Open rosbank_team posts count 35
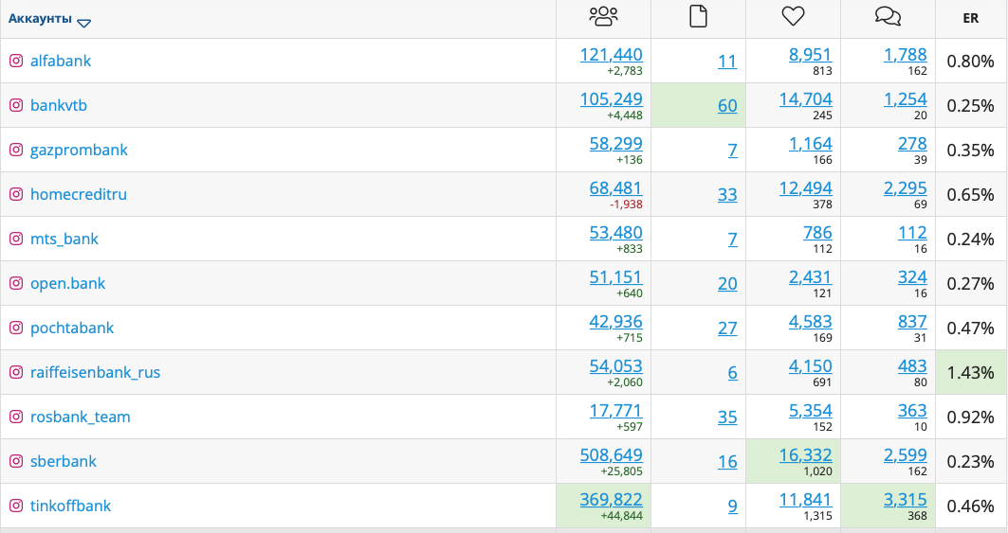The image size is (1008, 533). point(727,417)
